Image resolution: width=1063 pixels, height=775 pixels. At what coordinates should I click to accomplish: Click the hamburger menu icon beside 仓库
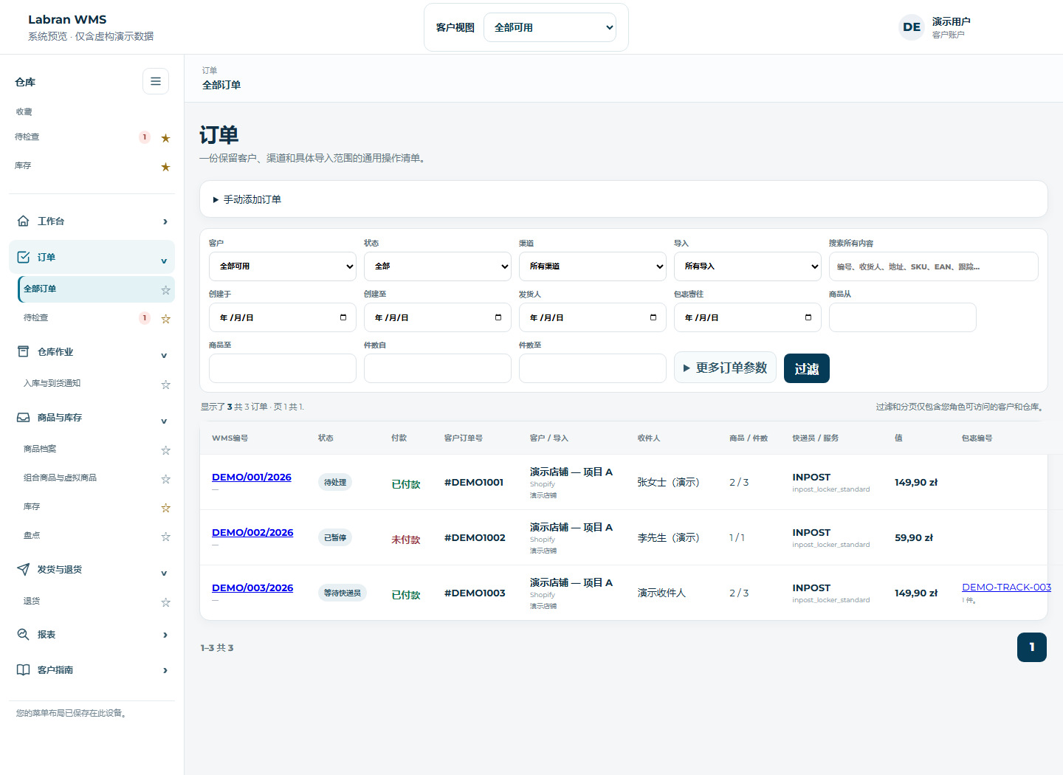pos(156,81)
